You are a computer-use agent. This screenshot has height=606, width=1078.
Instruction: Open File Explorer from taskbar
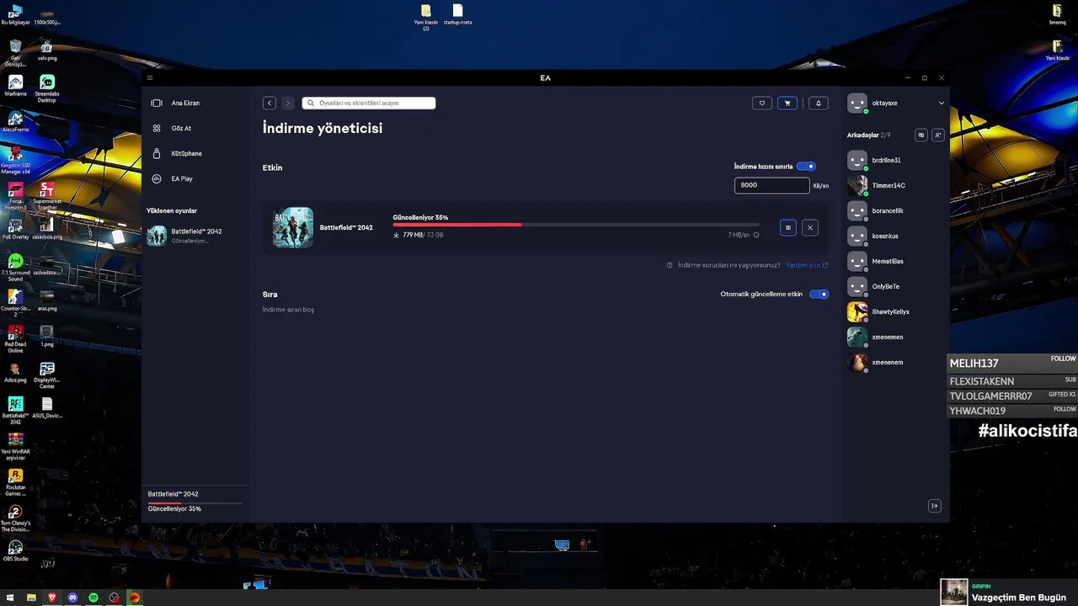click(x=31, y=598)
